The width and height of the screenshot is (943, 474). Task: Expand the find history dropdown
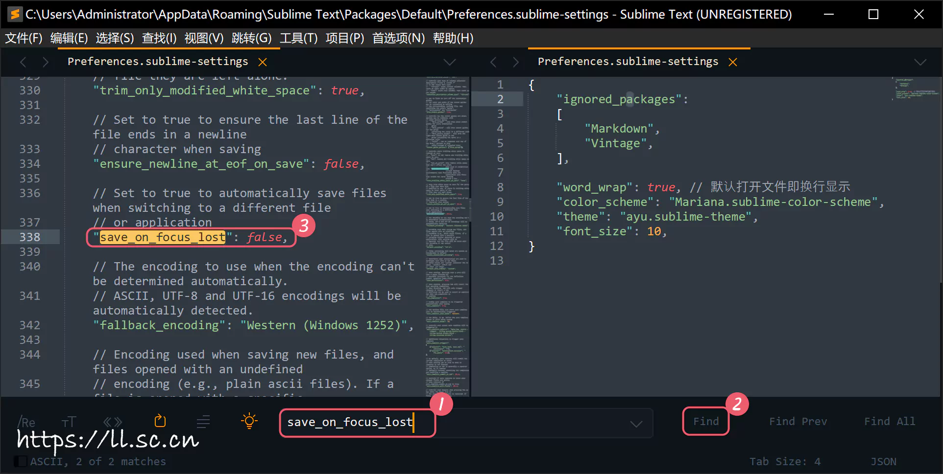click(x=636, y=424)
